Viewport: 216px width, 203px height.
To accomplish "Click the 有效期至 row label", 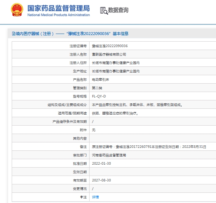I will [80, 180].
